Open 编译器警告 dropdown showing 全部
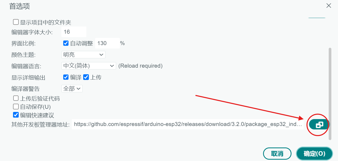Viewport: 338px width, 161px height. pos(72,89)
